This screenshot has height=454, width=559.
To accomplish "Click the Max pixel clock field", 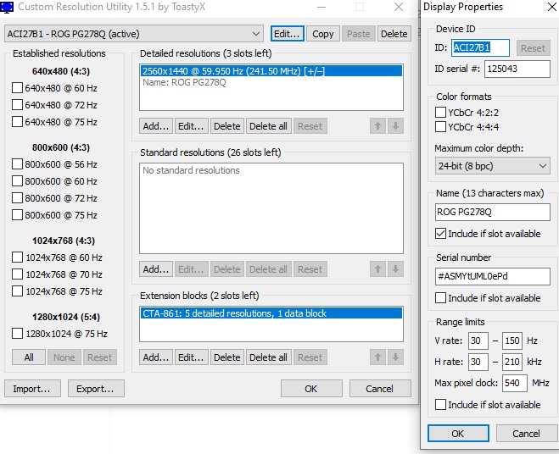I will [514, 384].
